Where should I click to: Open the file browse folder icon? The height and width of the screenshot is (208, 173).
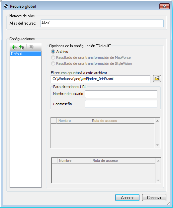coord(157,79)
